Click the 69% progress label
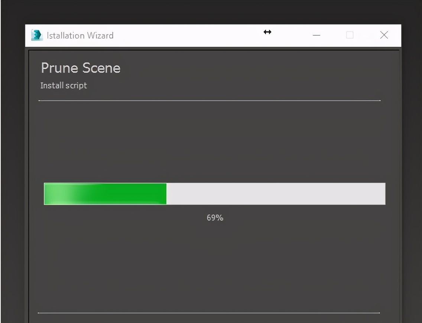The height and width of the screenshot is (323, 422). tap(215, 218)
